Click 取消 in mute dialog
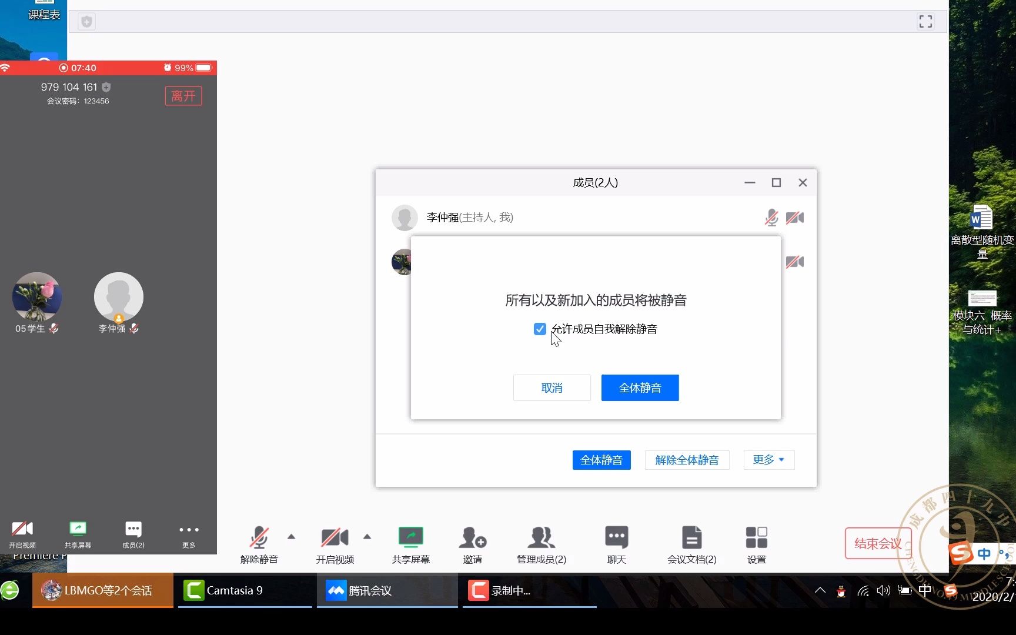The image size is (1016, 635). pyautogui.click(x=552, y=387)
